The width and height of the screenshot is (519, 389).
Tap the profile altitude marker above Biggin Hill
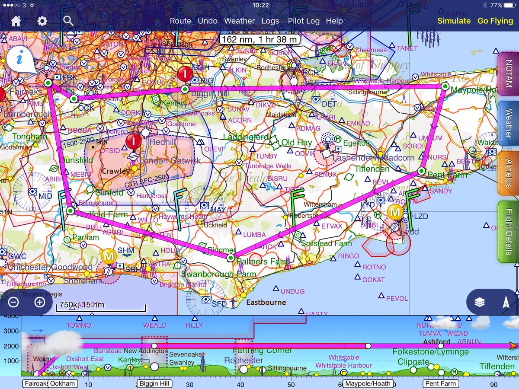[x=154, y=346]
